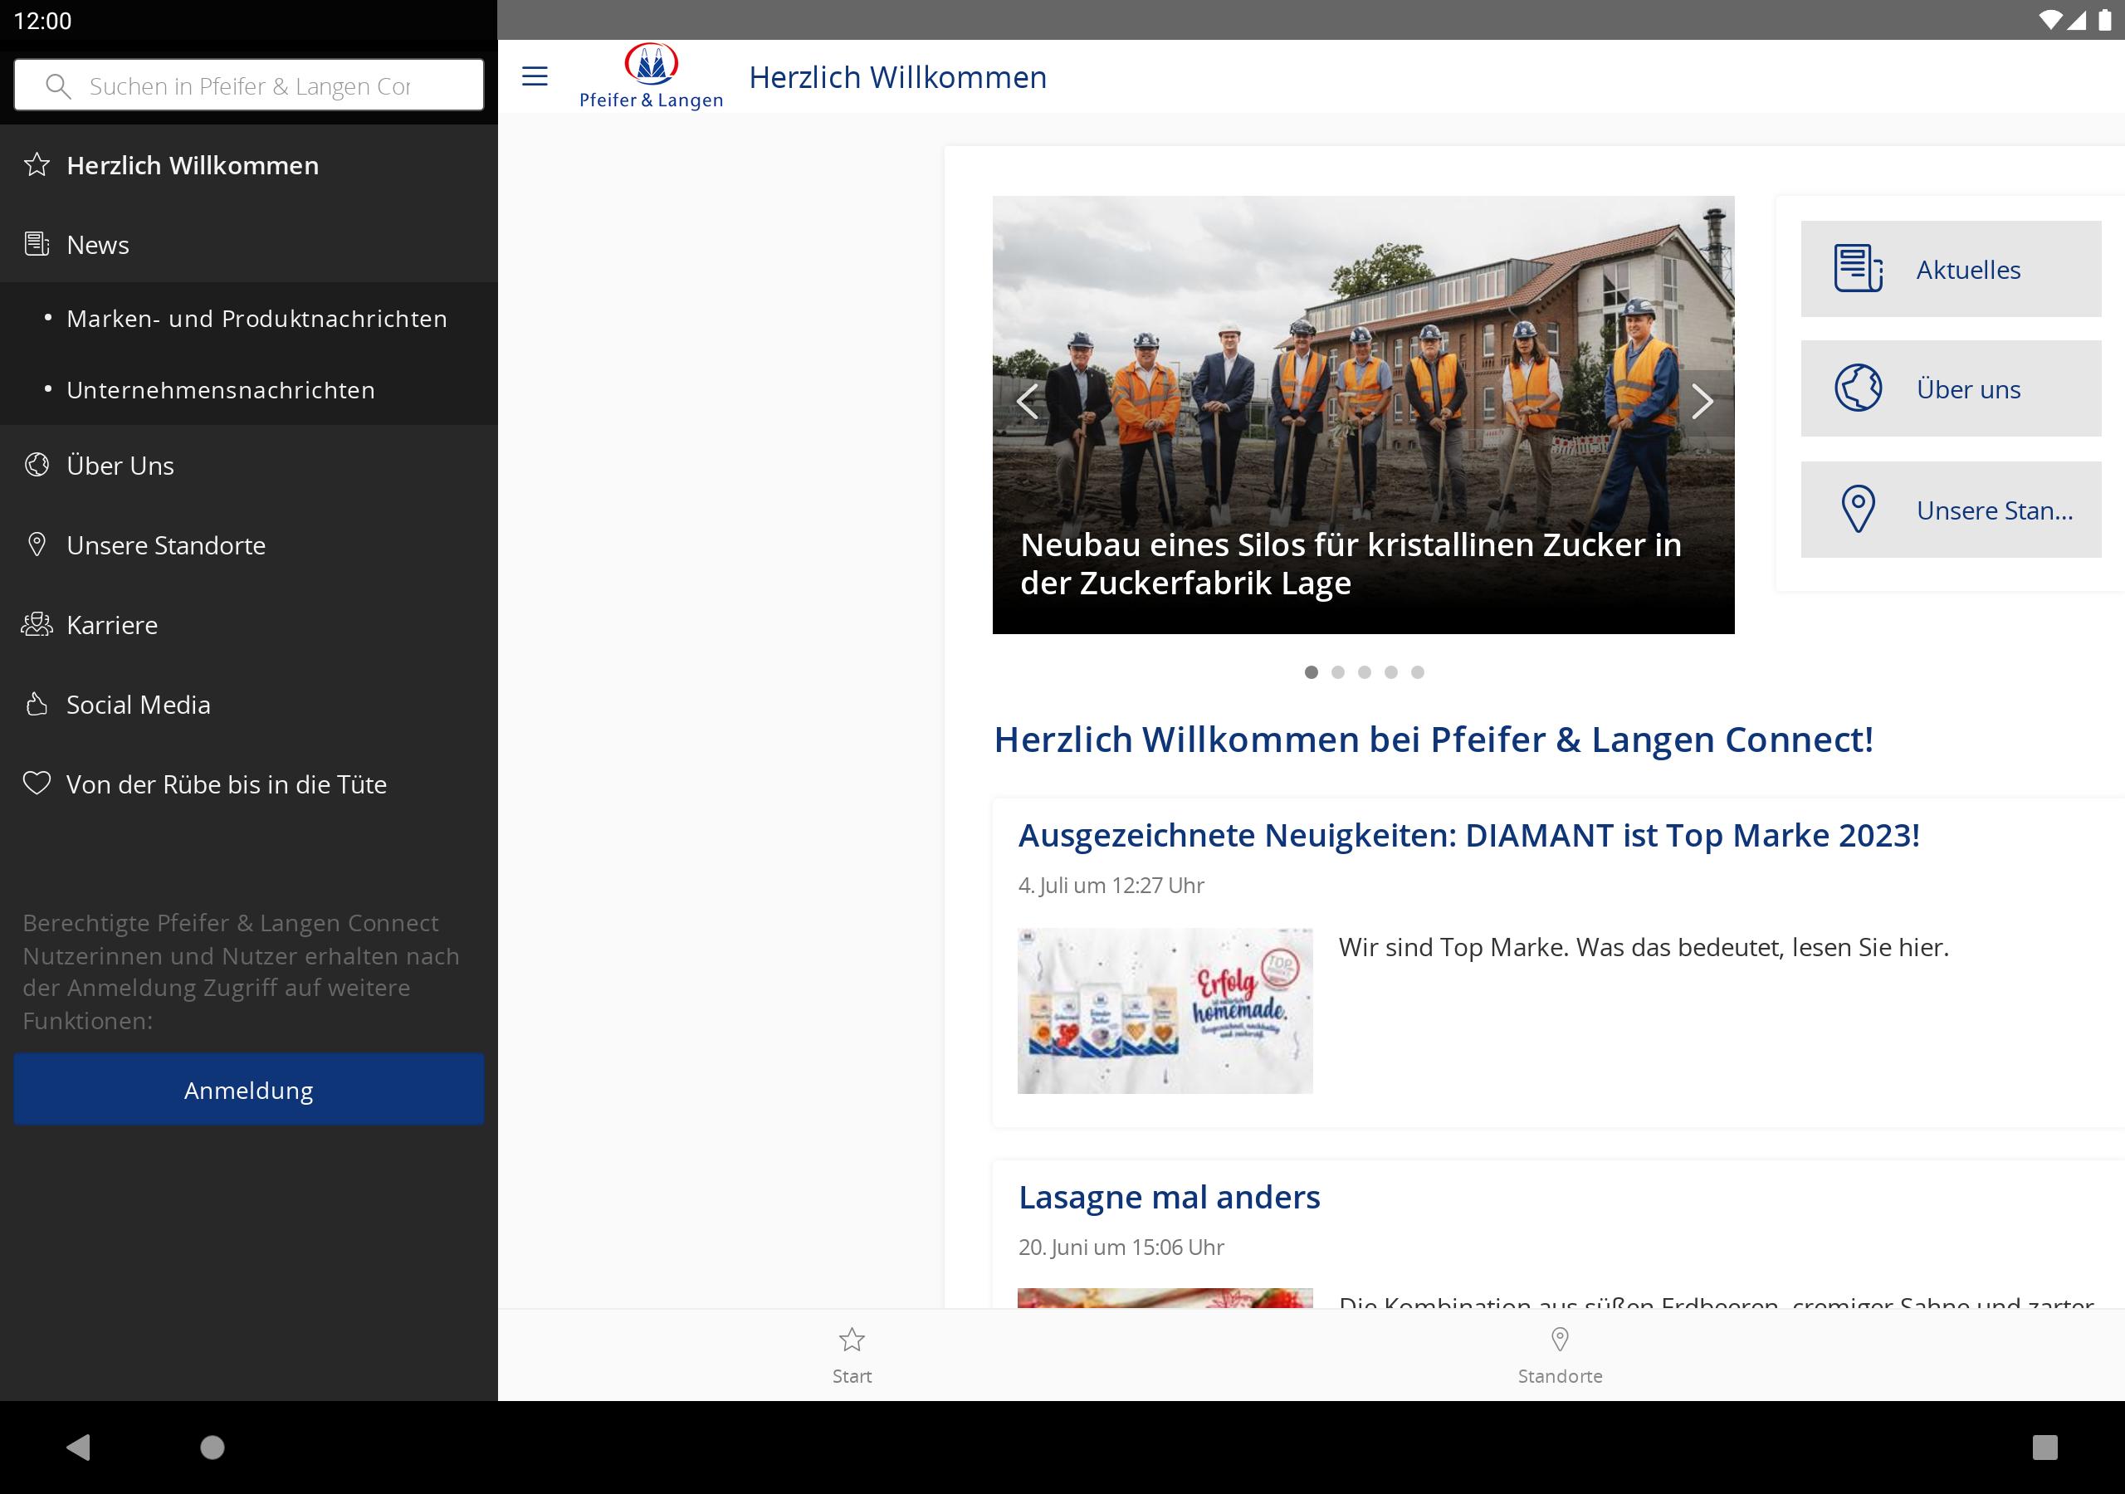Tap the Android back navigation button

coord(79,1447)
